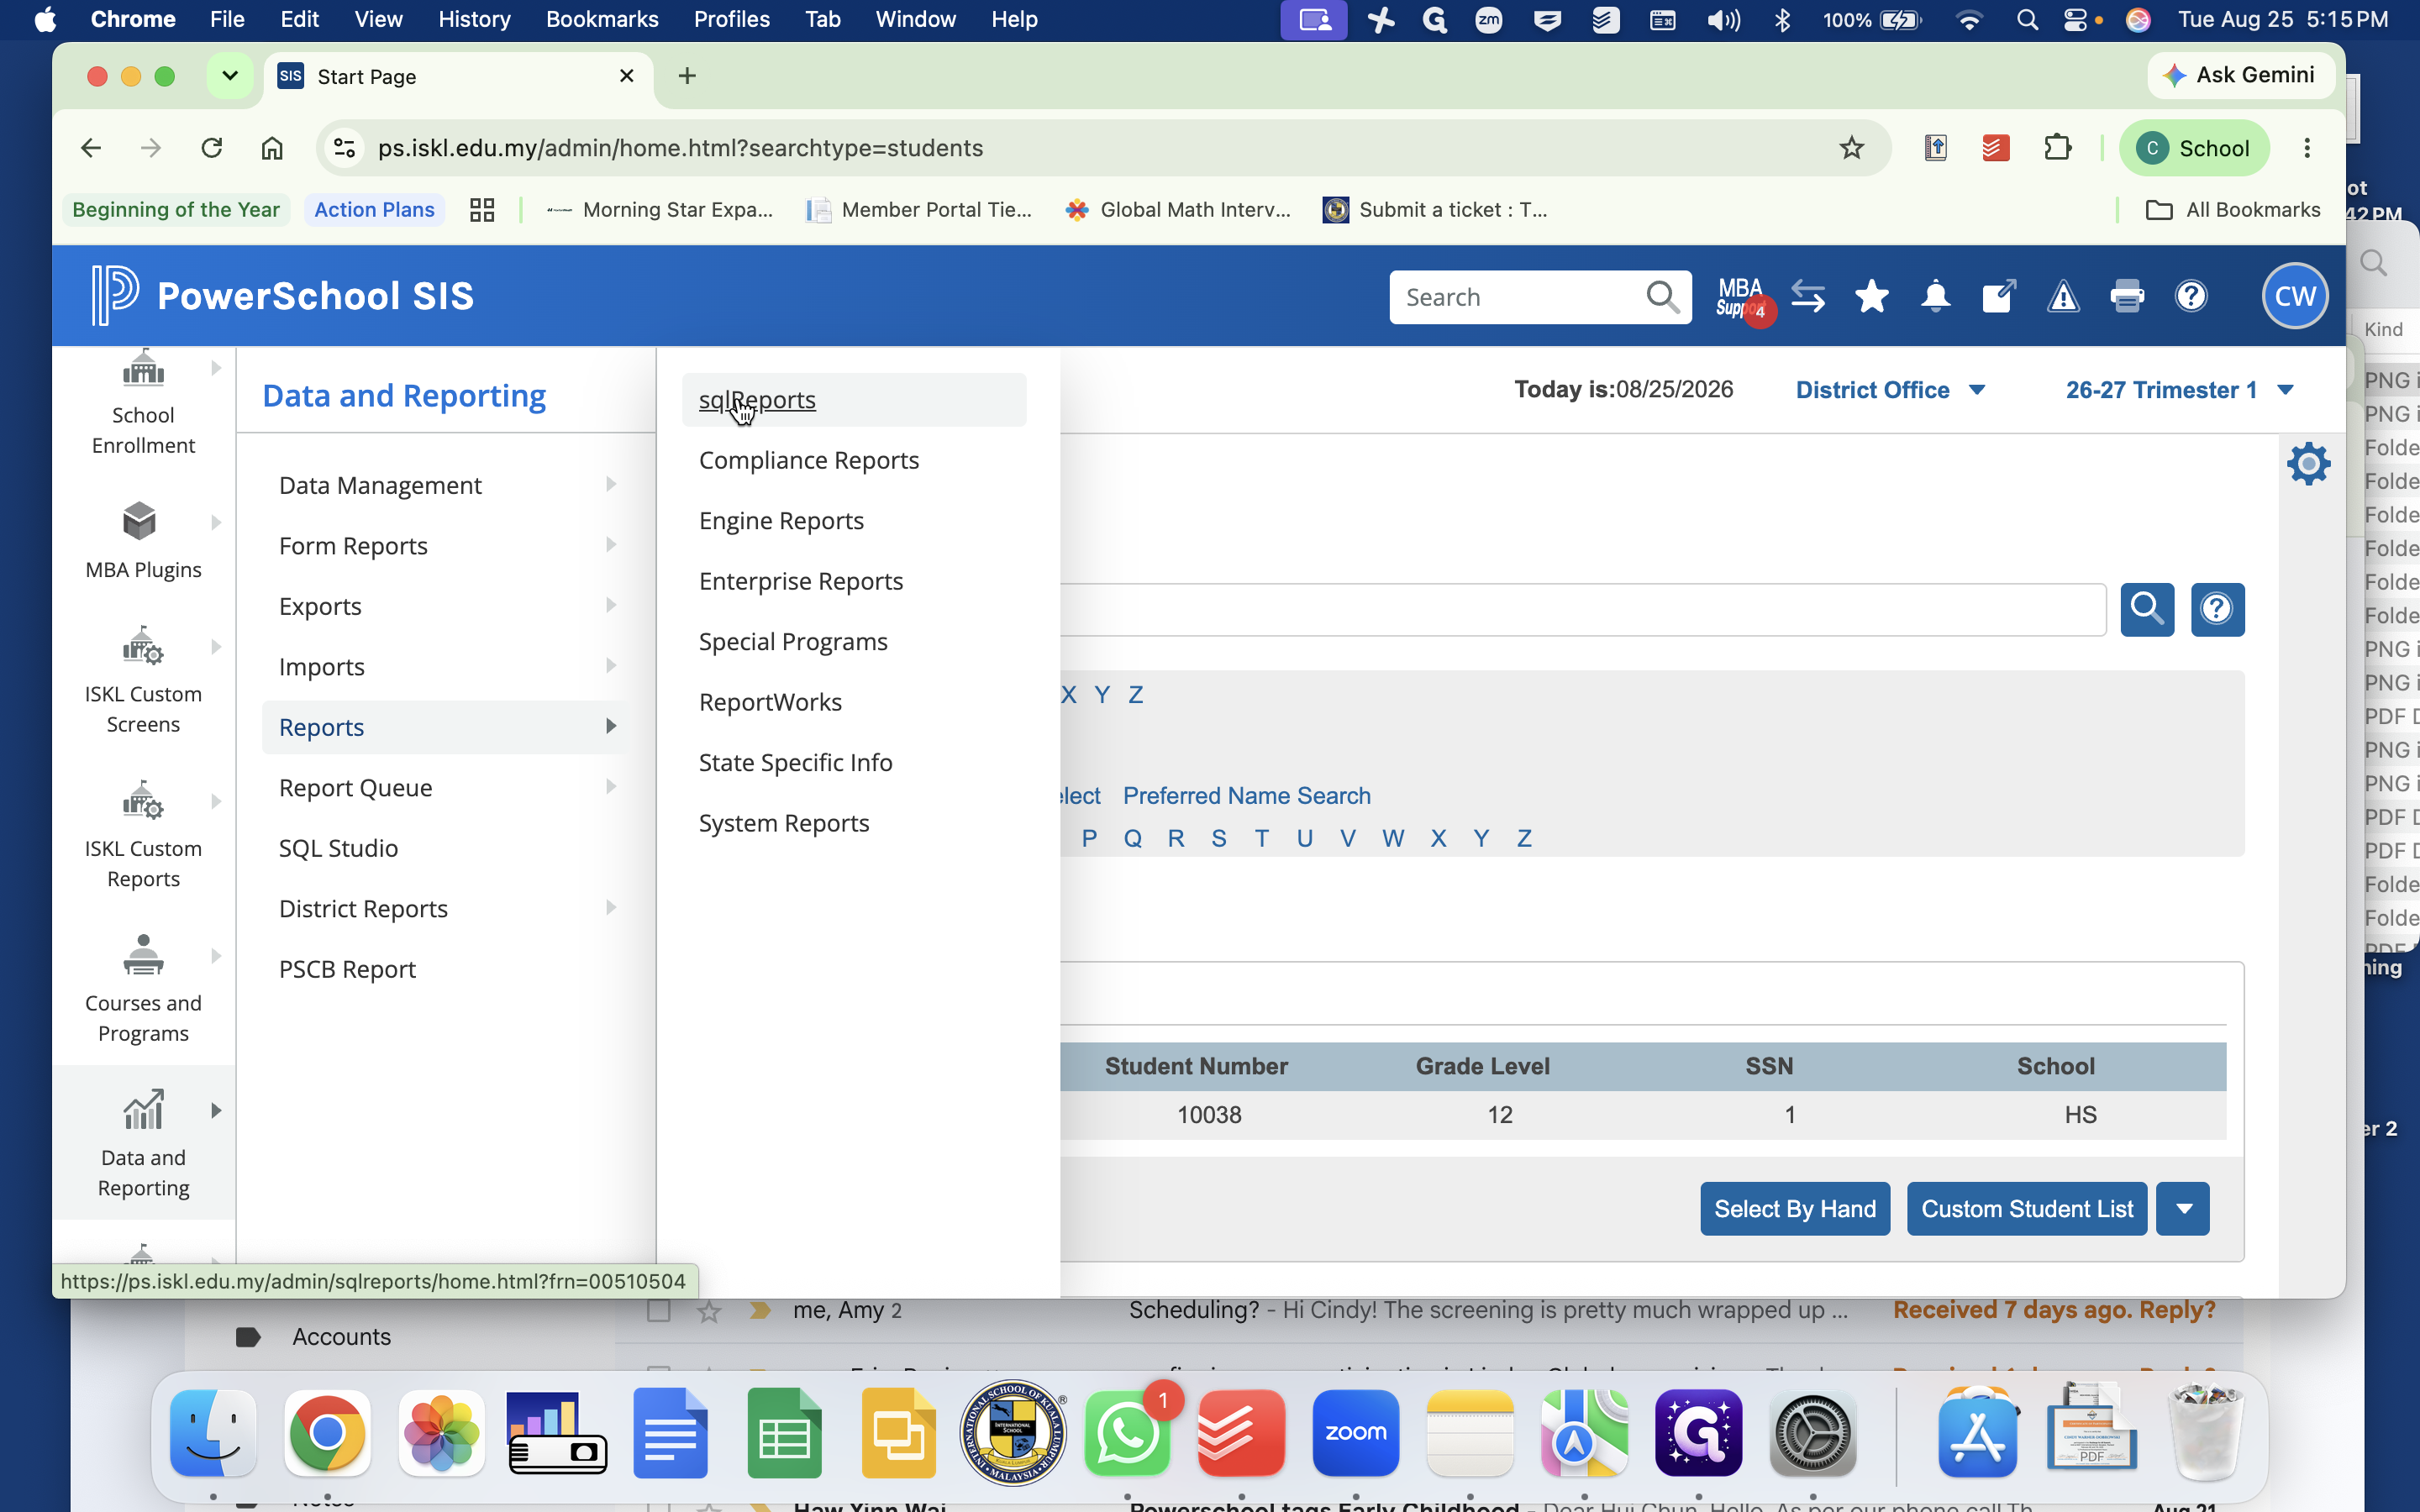Expand the Exports submenu
This screenshot has width=2420, height=1512.
click(446, 606)
